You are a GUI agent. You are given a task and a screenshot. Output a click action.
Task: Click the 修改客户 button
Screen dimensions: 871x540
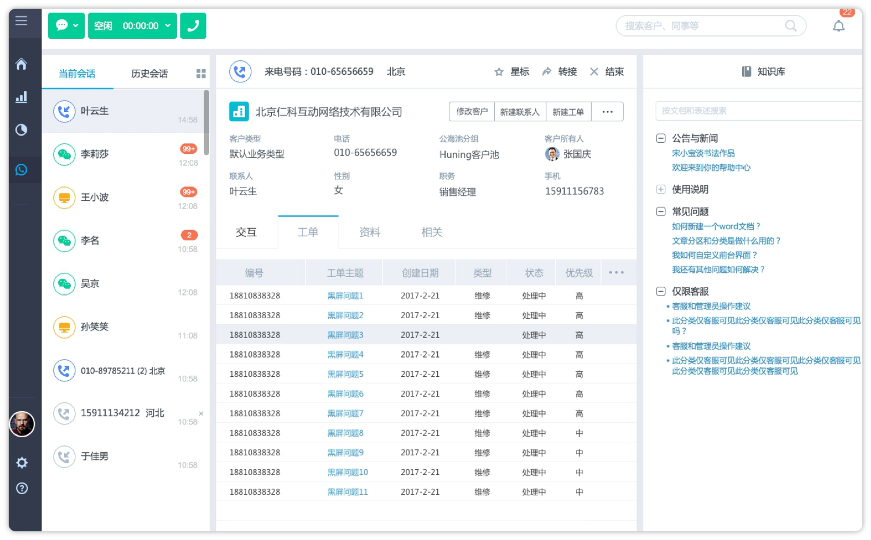click(x=472, y=111)
